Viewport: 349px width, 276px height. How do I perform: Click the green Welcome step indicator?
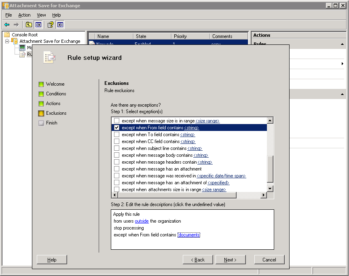[41, 84]
